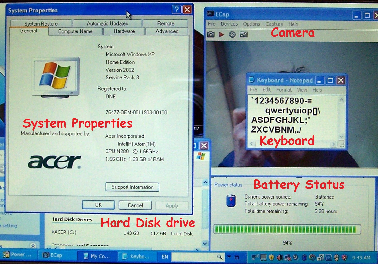378x264 pixels.
Task: Click the EN language indicator
Action: [165, 257]
